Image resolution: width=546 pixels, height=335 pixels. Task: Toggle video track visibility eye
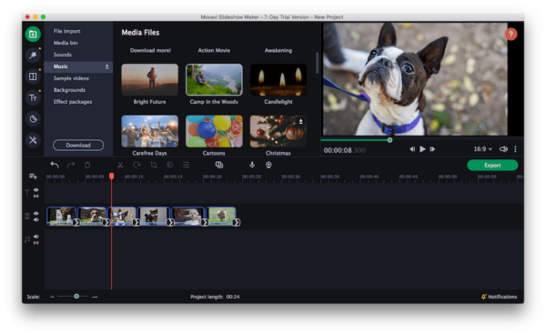[x=35, y=213]
